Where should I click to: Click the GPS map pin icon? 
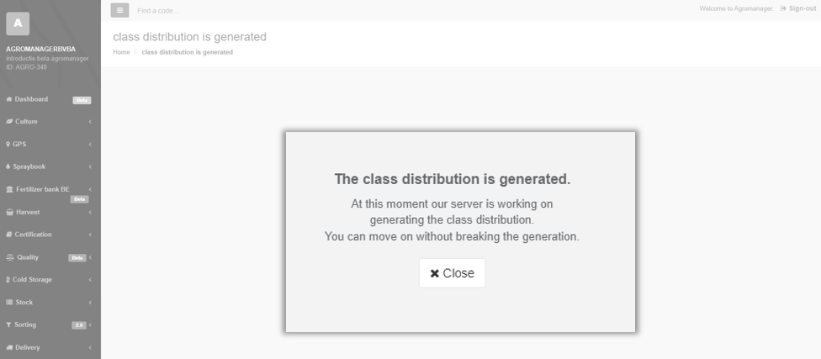[x=8, y=144]
